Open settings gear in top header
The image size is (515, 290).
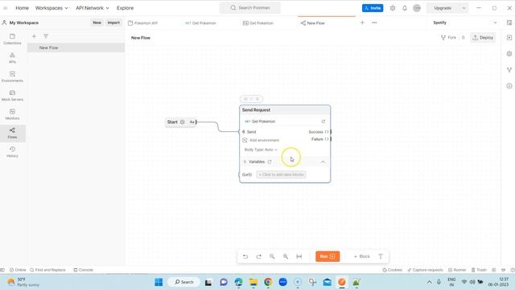click(x=393, y=8)
